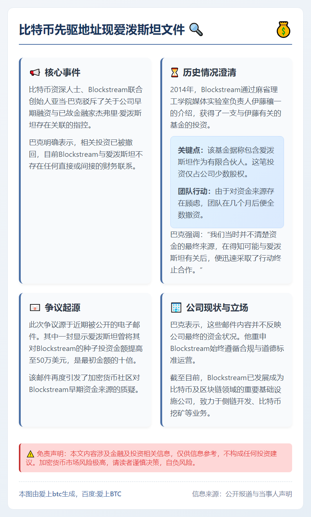
Task: Click paragraph starting 此次争议源于近期
Action: [x=86, y=343]
